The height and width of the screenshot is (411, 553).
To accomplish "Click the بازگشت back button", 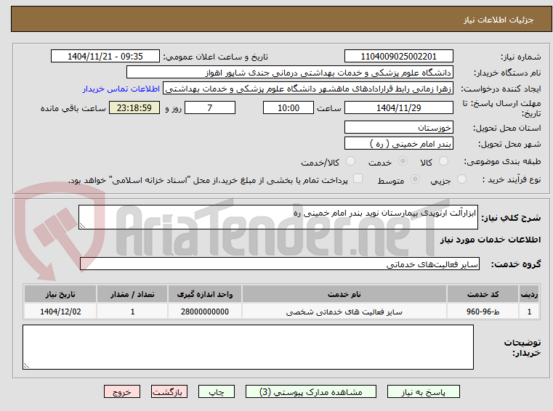I will tap(169, 391).
